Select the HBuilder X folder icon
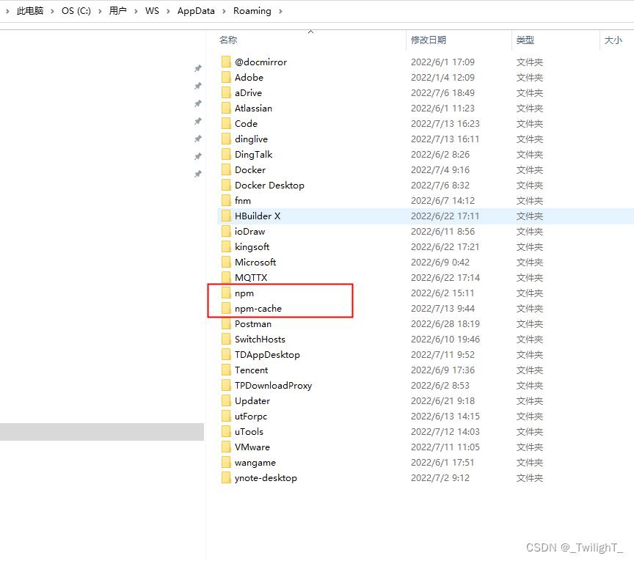Screen dimensions: 634x561 (226, 216)
